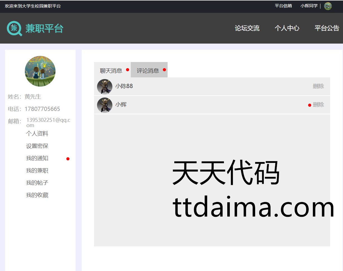Image resolution: width=343 pixels, height=271 pixels.
Task: Open 平台公告 from the navigation bar
Action: [327, 28]
